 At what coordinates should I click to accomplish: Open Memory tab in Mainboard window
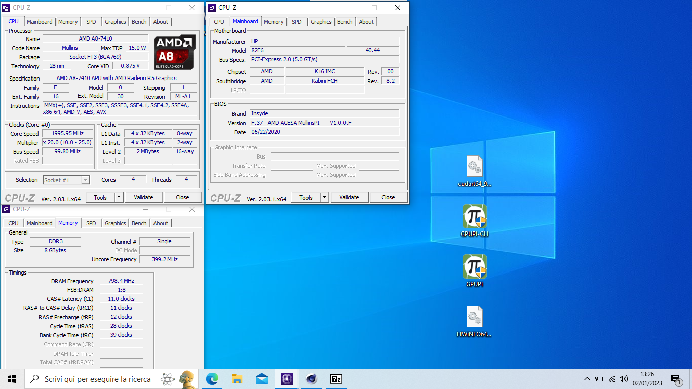pos(274,22)
